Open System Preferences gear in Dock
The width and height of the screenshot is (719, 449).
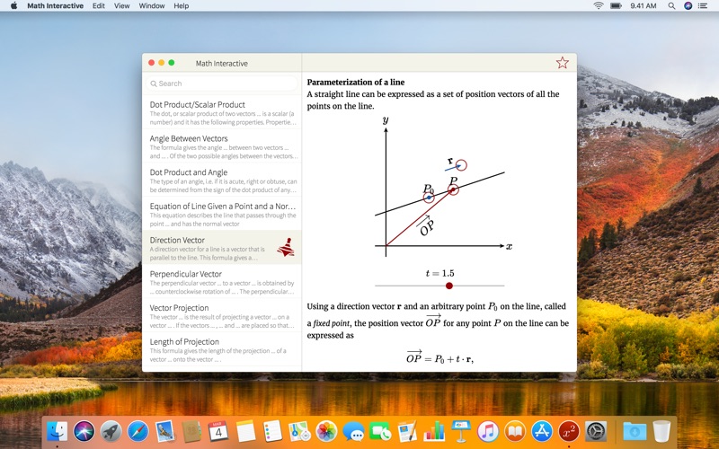(596, 431)
